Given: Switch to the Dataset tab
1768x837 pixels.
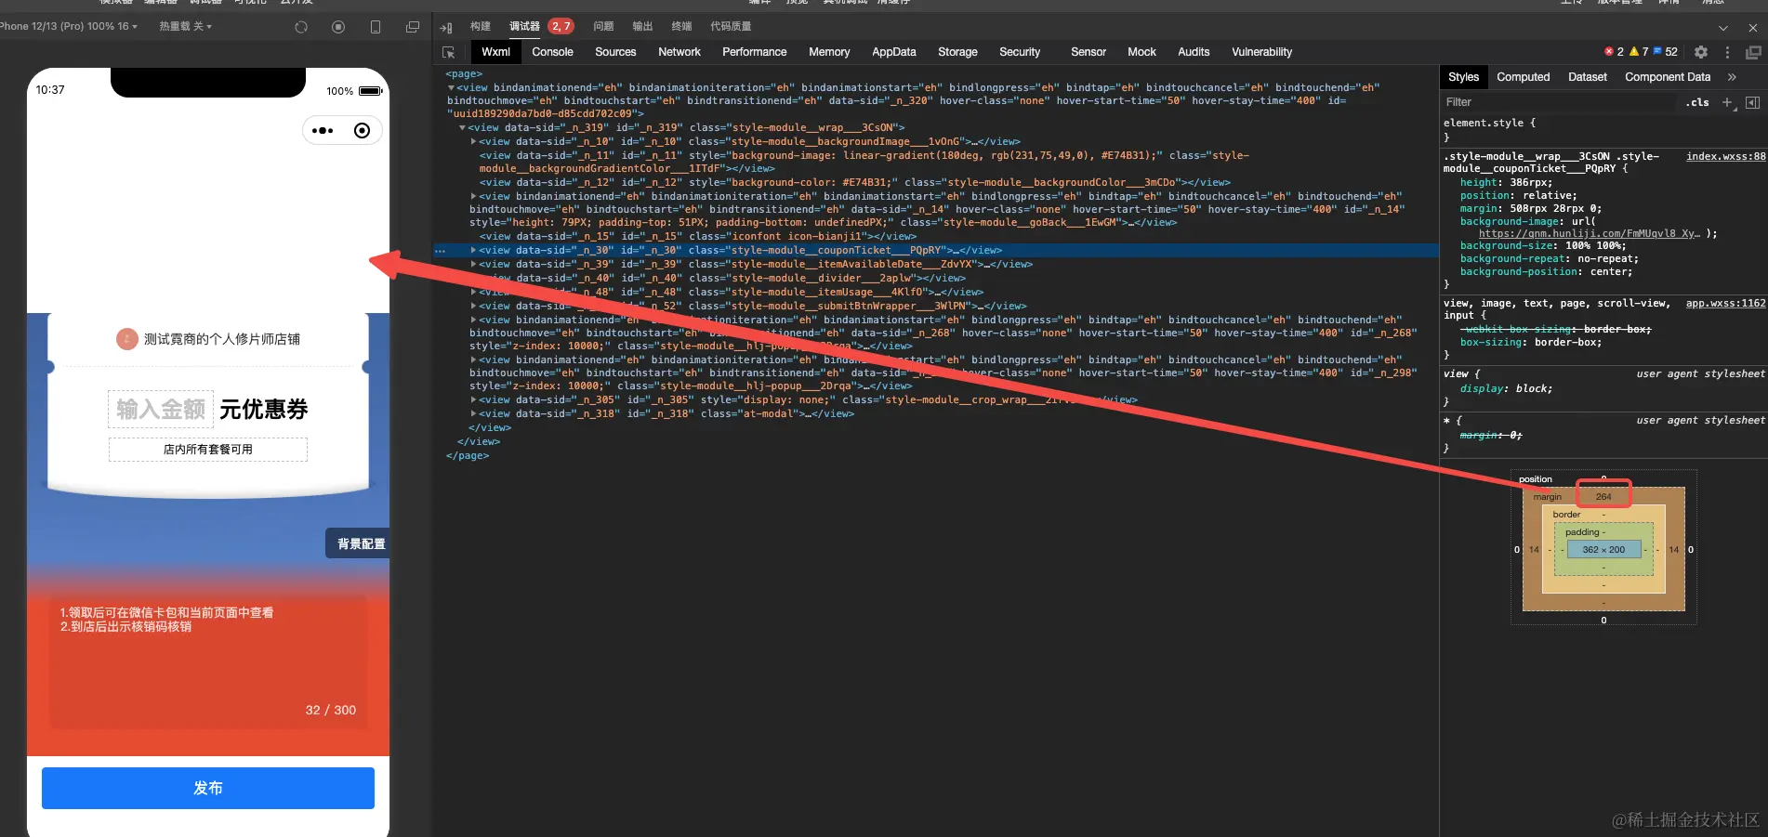Looking at the screenshot, I should (1587, 77).
